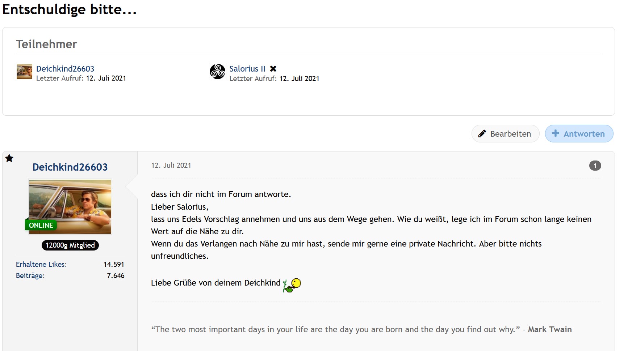Image resolution: width=628 pixels, height=351 pixels.
Task: Click Deichkind26603's small avatar under Teilnehmer
Action: (24, 72)
